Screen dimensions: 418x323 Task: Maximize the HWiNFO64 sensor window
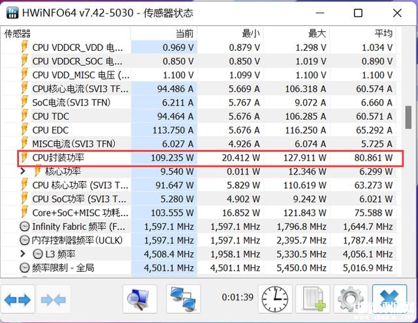pos(358,13)
